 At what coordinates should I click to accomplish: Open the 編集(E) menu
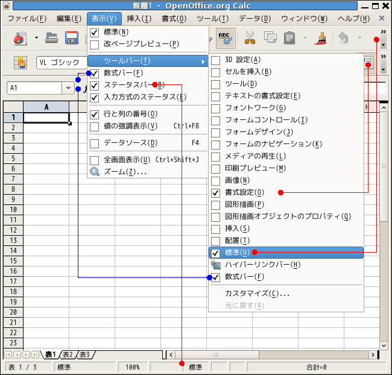click(x=69, y=19)
